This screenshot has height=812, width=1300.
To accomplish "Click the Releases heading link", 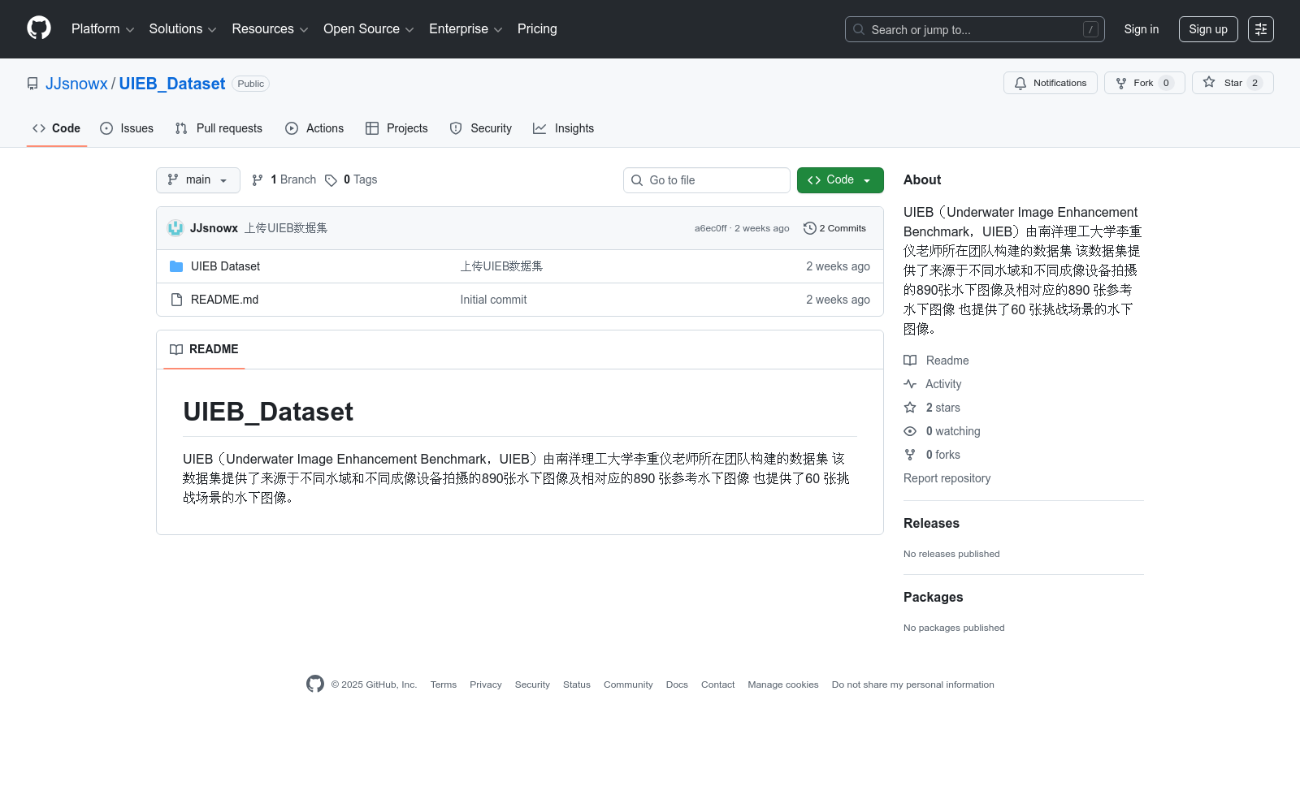I will pyautogui.click(x=931, y=524).
